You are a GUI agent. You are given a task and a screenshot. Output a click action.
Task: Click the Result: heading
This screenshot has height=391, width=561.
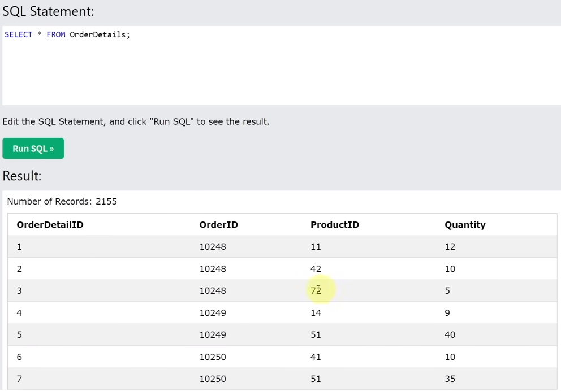tap(22, 176)
